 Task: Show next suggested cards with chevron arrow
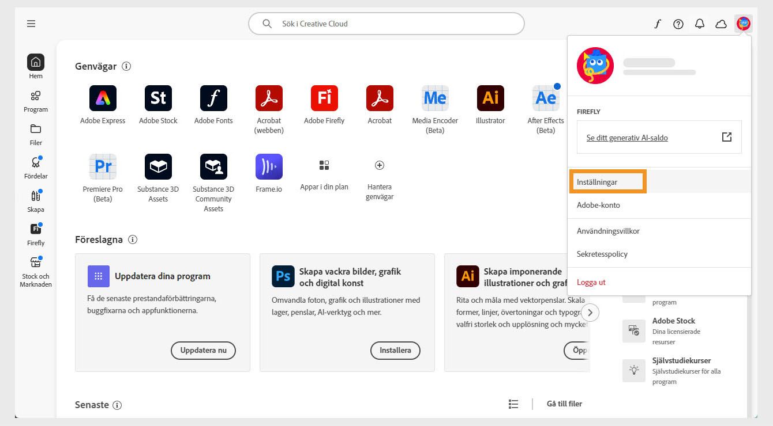pyautogui.click(x=590, y=313)
